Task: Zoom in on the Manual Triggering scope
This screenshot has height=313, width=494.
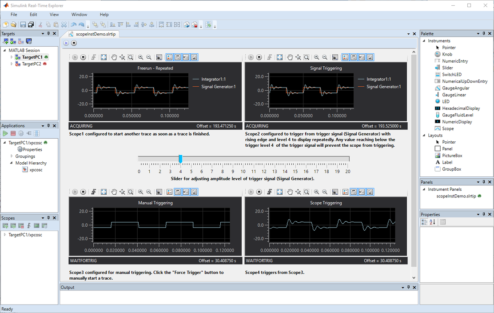Action: [140, 192]
